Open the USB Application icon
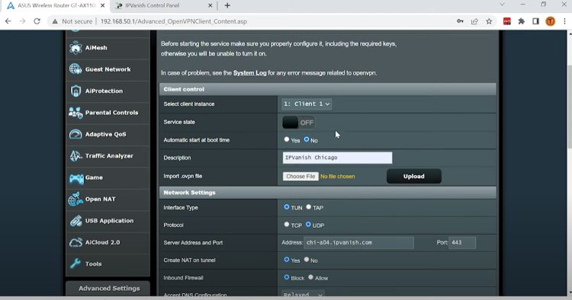The image size is (572, 300). pos(76,221)
